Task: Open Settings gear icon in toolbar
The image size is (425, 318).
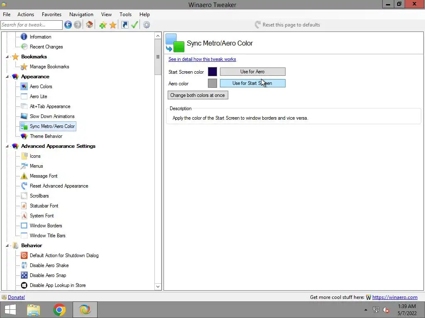Action: pyautogui.click(x=147, y=25)
